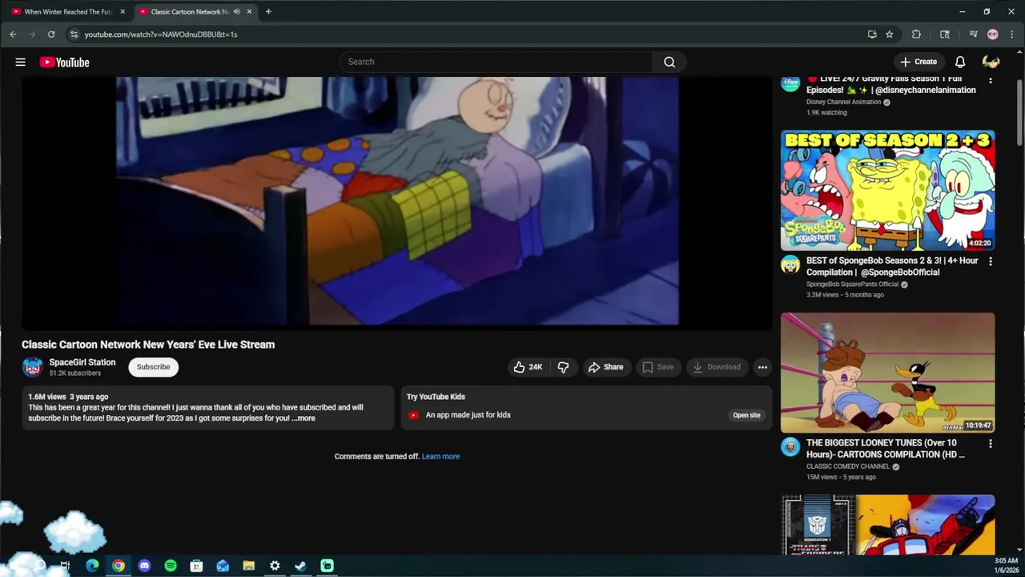Open File Explorer from the taskbar
This screenshot has height=577, width=1025.
pyautogui.click(x=248, y=566)
